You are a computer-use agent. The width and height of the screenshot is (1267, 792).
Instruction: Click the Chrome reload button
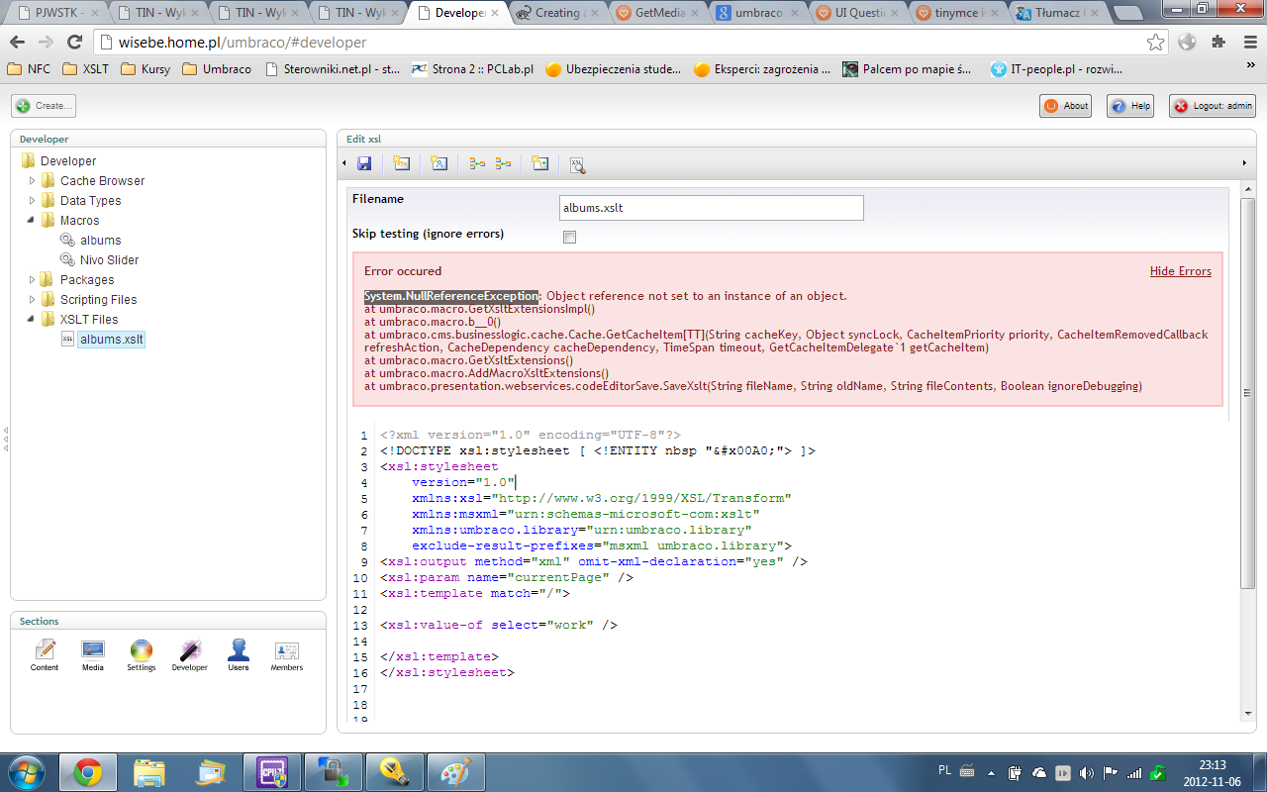74,43
